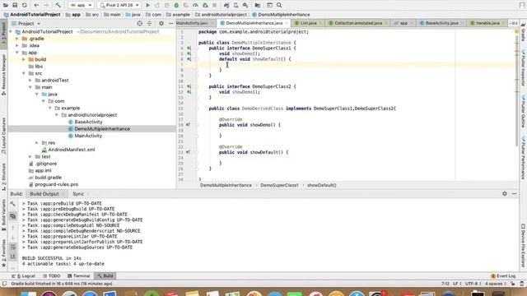Select build.gradle file in tree

tap(48, 178)
